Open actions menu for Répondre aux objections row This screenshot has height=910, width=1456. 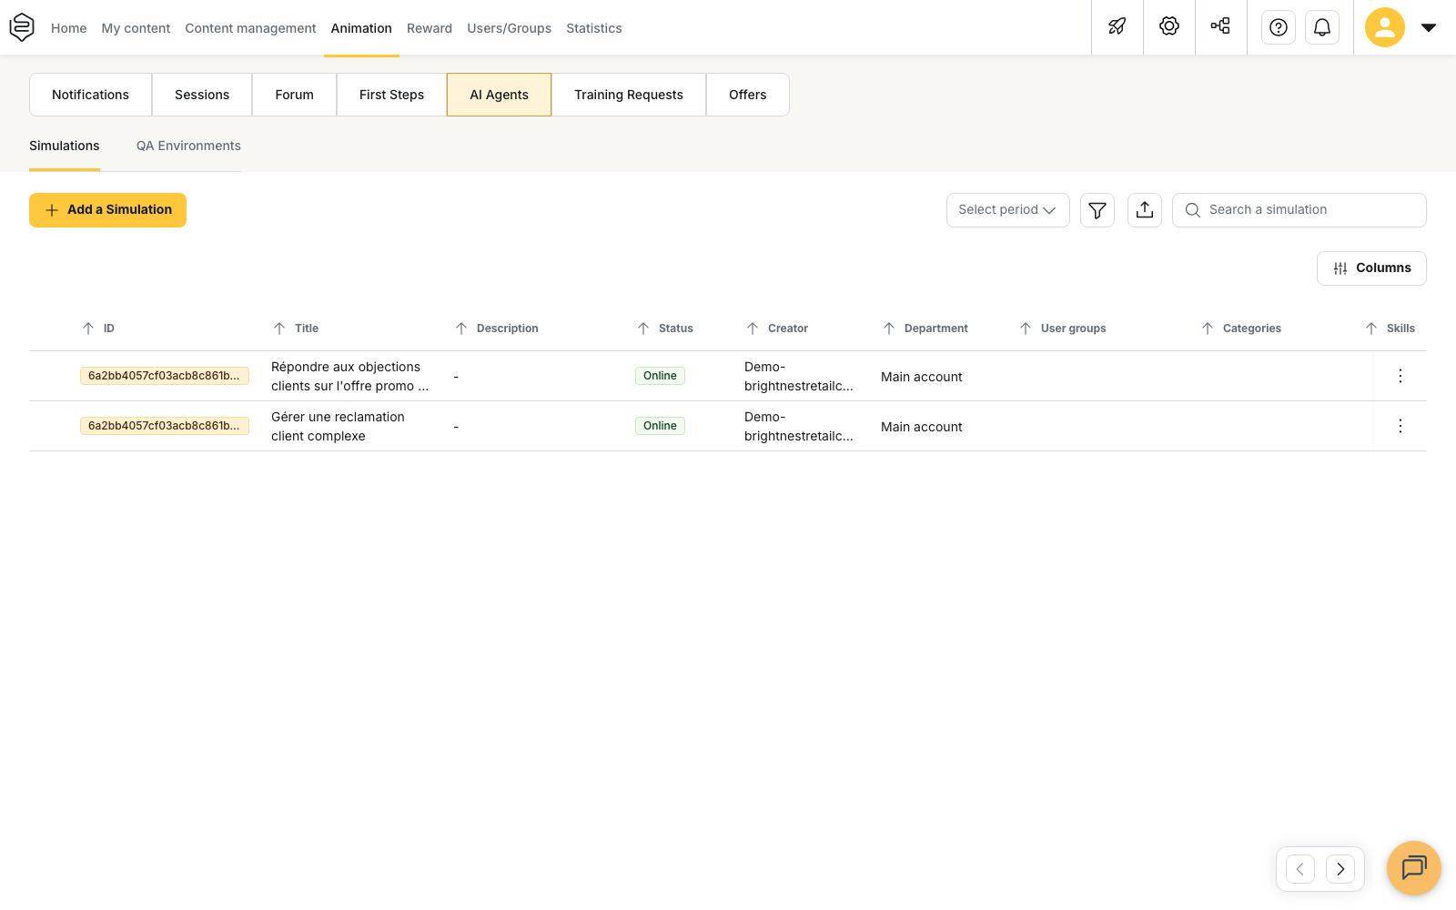point(1400,376)
